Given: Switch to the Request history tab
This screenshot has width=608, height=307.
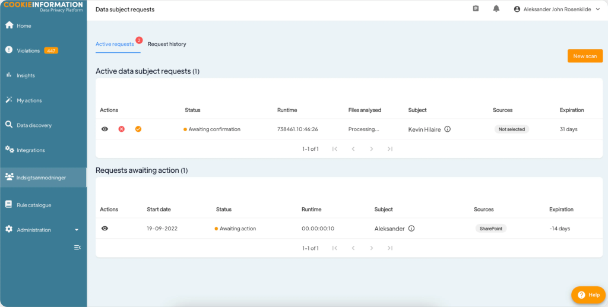Looking at the screenshot, I should (167, 44).
